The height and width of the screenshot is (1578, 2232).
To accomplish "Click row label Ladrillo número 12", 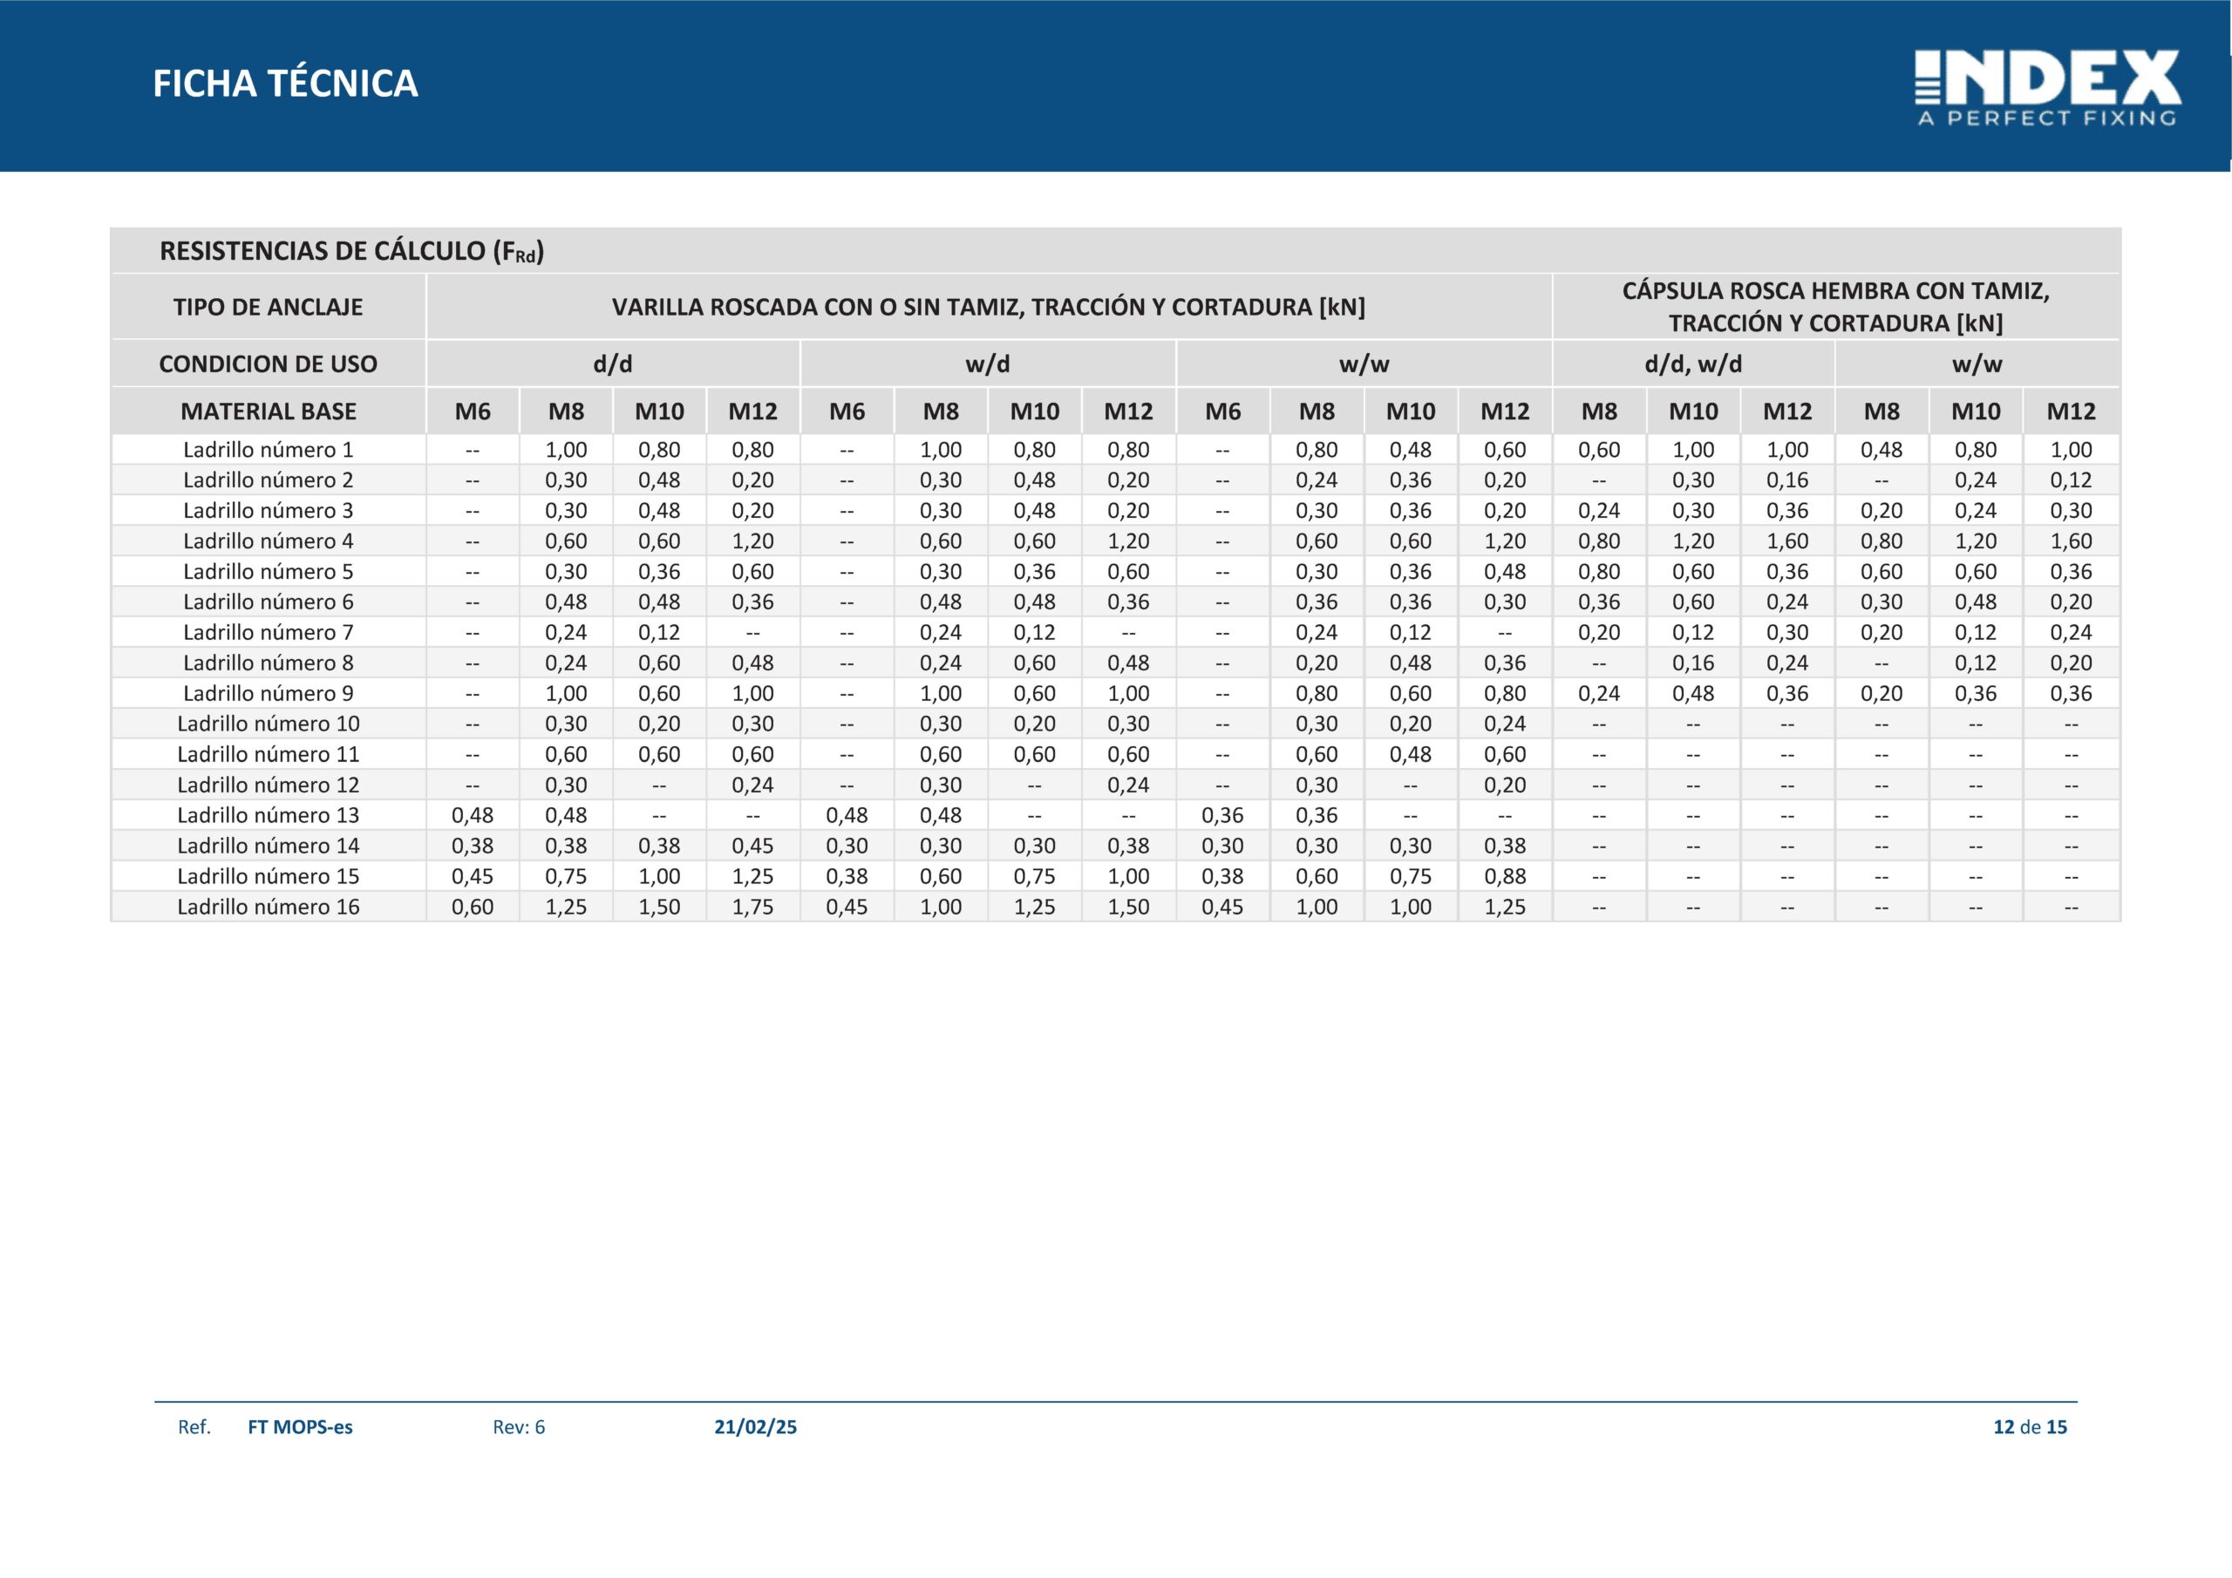I will (269, 785).
